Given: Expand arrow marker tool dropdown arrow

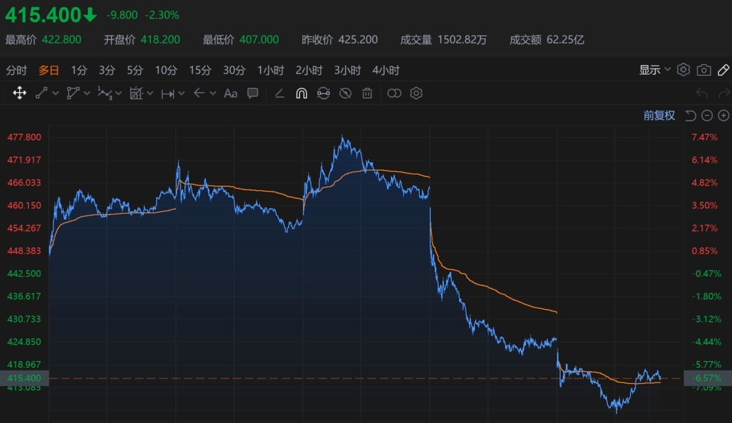Looking at the screenshot, I should (x=213, y=93).
